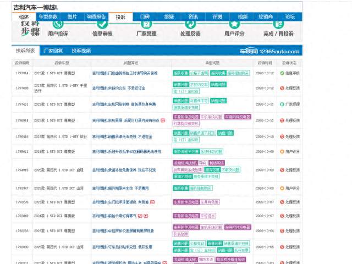
Task: Click red status icon in 黑屏现象 row
Action: click(x=282, y=231)
